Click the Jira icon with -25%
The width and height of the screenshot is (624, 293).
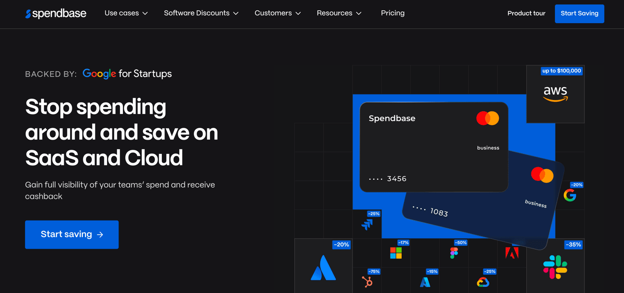coord(367,224)
